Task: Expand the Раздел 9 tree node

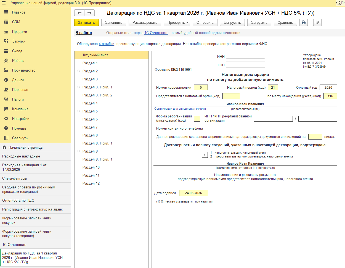Action: [79, 151]
